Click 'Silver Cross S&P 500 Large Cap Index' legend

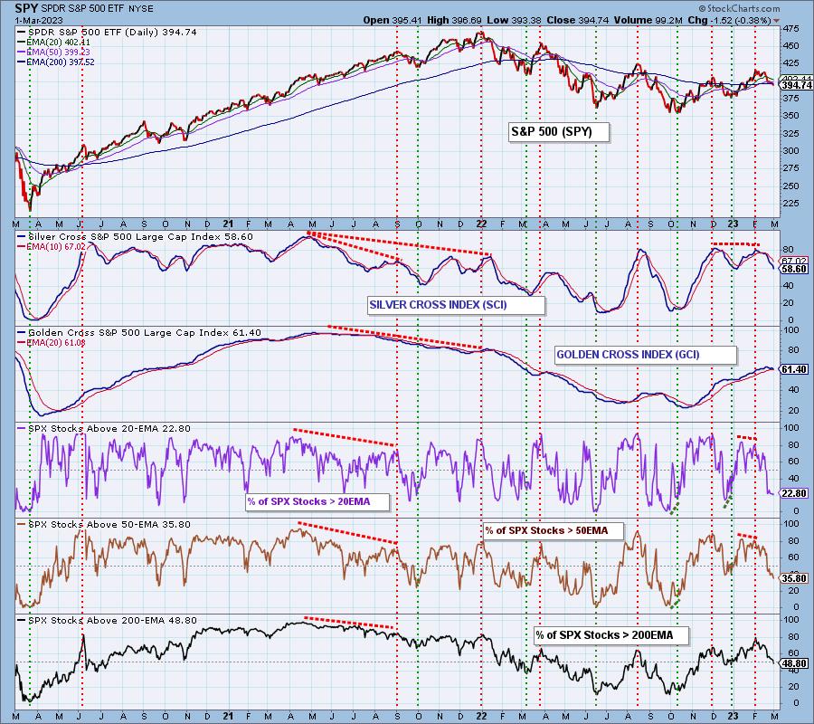click(136, 237)
